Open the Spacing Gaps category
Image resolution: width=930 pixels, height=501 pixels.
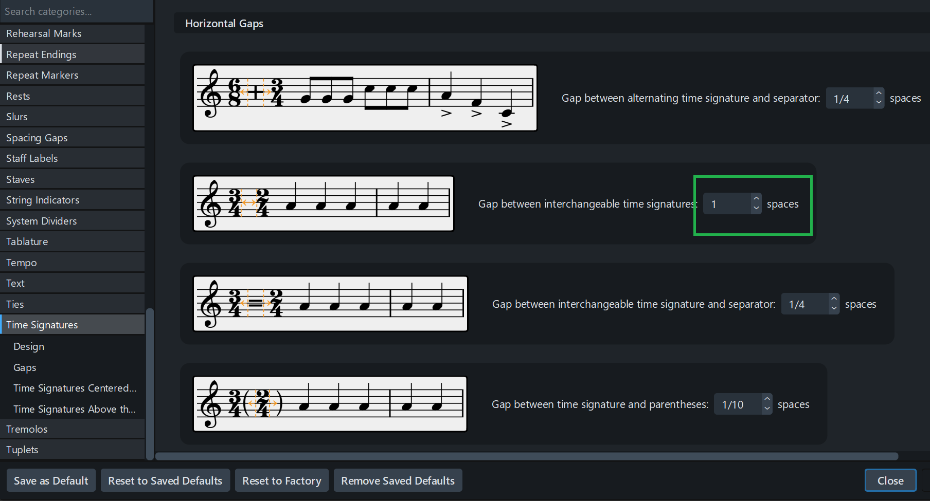37,138
